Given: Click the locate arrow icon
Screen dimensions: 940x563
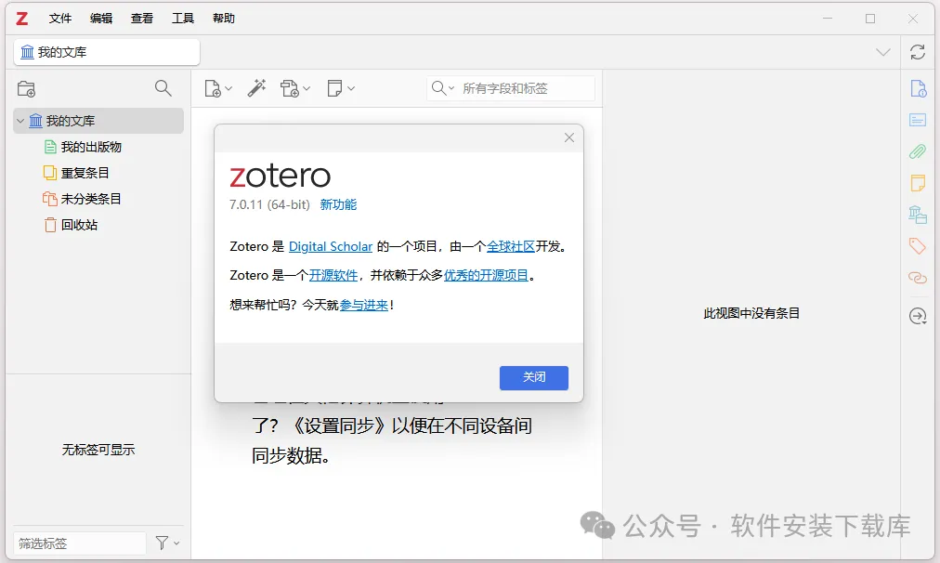Looking at the screenshot, I should (x=917, y=315).
